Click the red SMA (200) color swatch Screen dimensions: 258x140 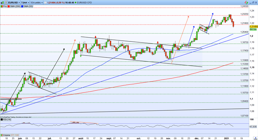pos(9,6)
